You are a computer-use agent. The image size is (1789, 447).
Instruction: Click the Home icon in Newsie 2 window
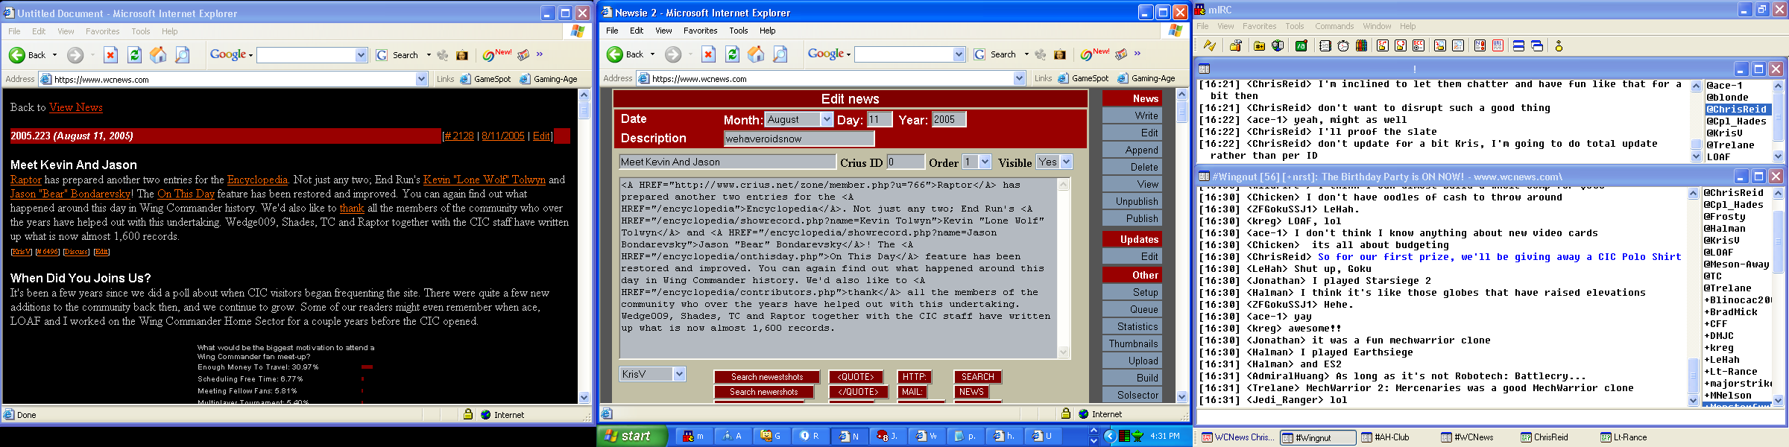click(x=756, y=54)
